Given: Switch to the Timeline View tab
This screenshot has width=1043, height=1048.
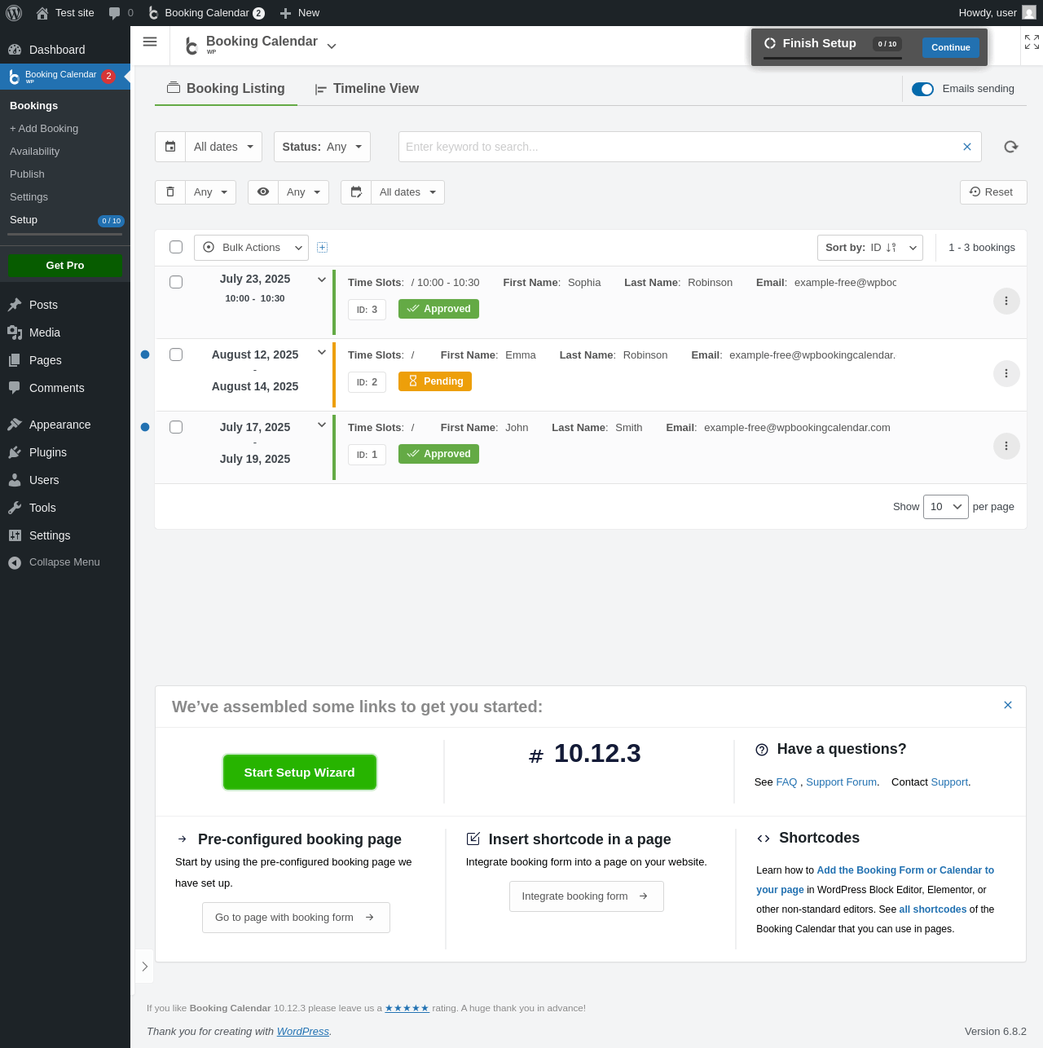Looking at the screenshot, I should (x=367, y=89).
